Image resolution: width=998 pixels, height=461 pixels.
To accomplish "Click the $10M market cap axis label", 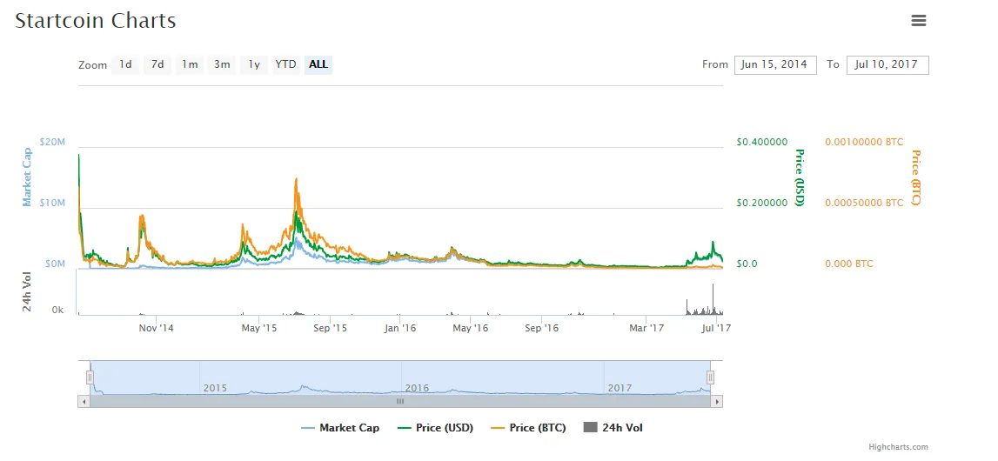I will [51, 203].
